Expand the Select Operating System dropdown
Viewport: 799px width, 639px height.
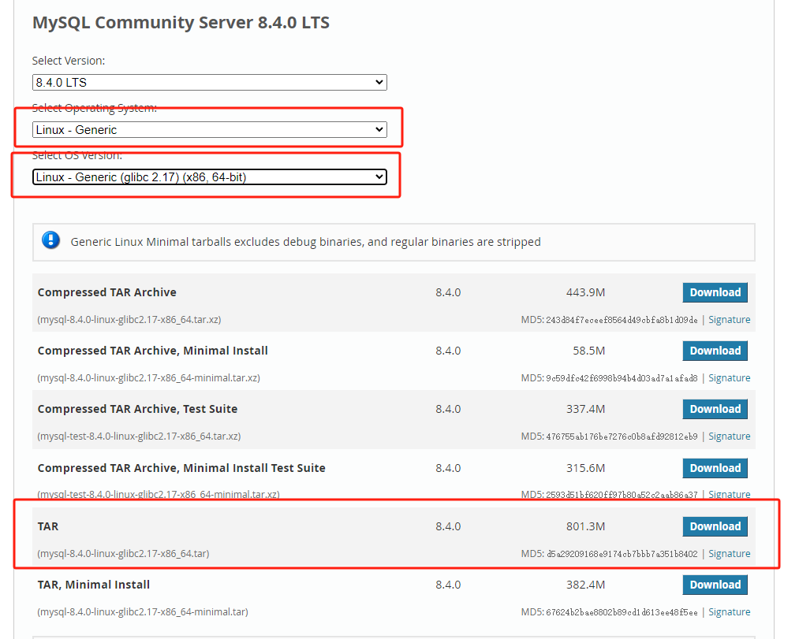[x=209, y=130]
